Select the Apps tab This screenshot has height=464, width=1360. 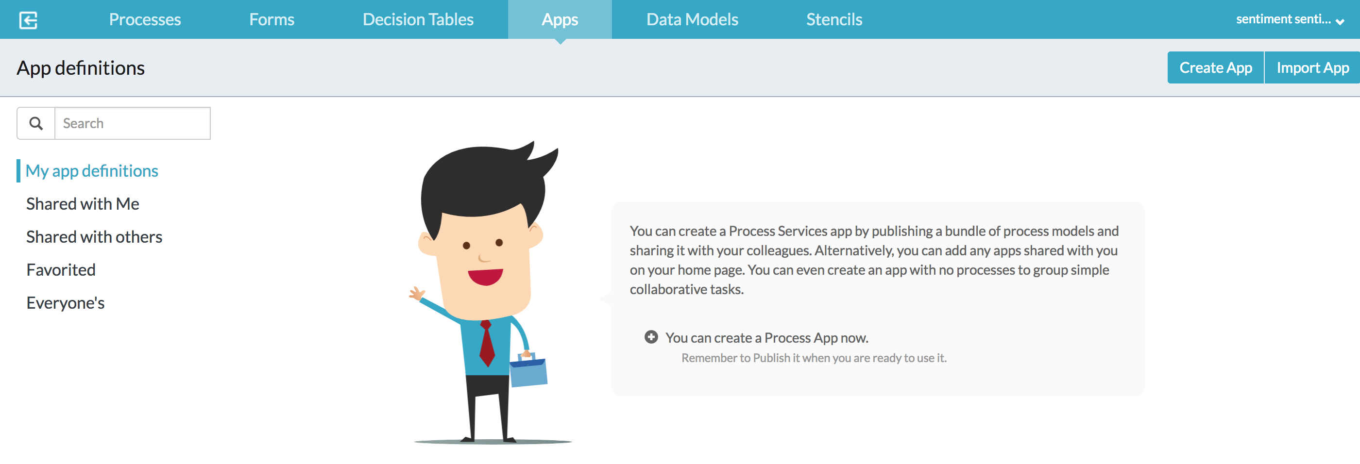pyautogui.click(x=560, y=19)
